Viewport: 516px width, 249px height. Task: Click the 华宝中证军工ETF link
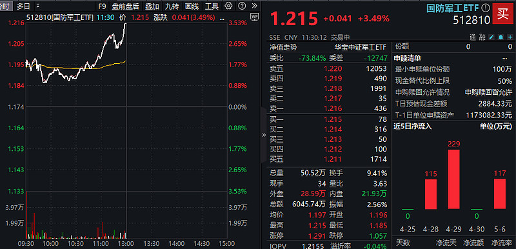[361, 47]
